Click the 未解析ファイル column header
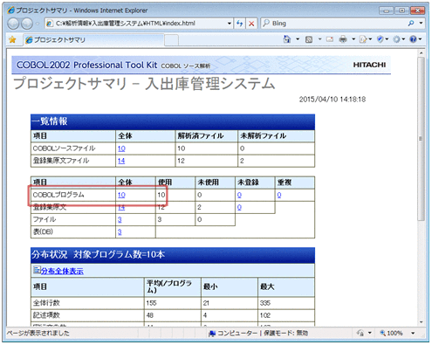 pyautogui.click(x=276, y=136)
